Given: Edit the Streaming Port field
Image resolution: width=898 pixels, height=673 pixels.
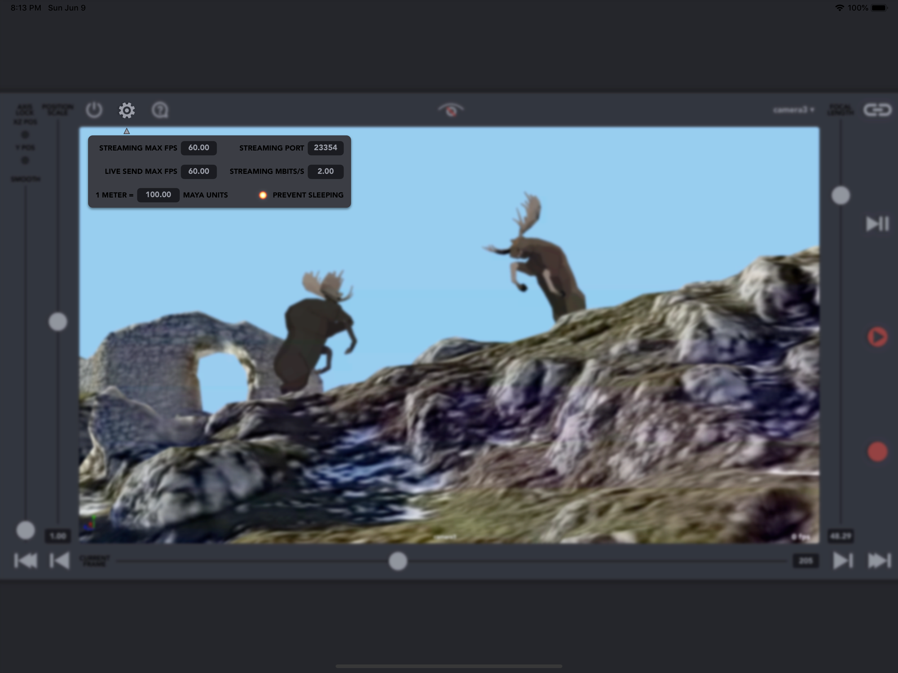Looking at the screenshot, I should click(x=325, y=148).
